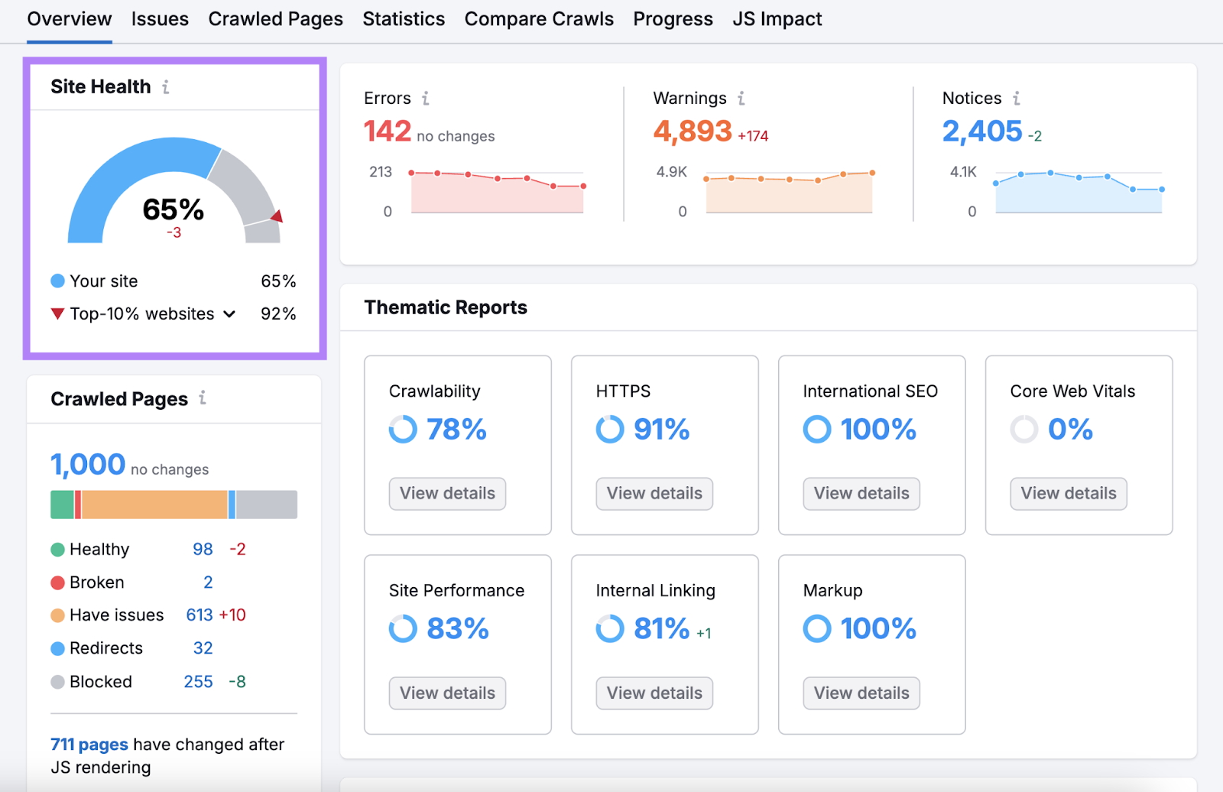Toggle the Broken pages legend indicator
This screenshot has width=1223, height=792.
tap(57, 582)
